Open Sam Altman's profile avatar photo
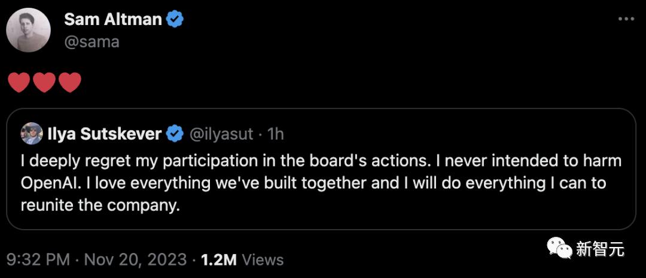Viewport: 646px width, 278px height. tap(29, 30)
